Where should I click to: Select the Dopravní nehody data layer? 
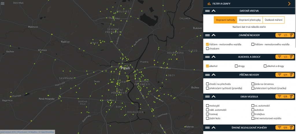(x=225, y=20)
